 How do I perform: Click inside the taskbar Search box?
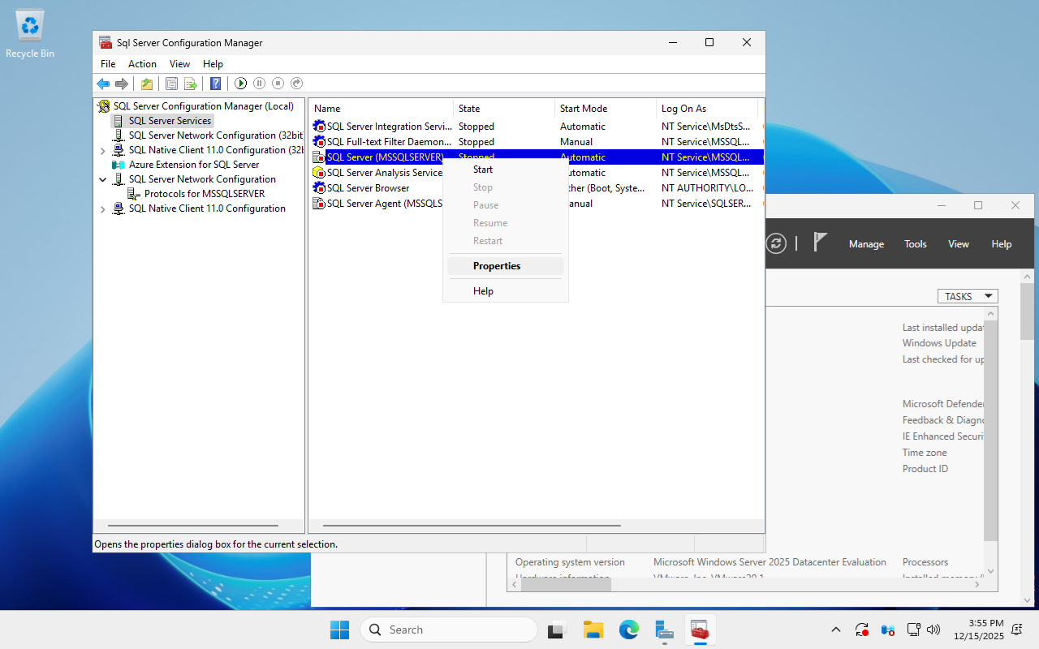click(448, 629)
